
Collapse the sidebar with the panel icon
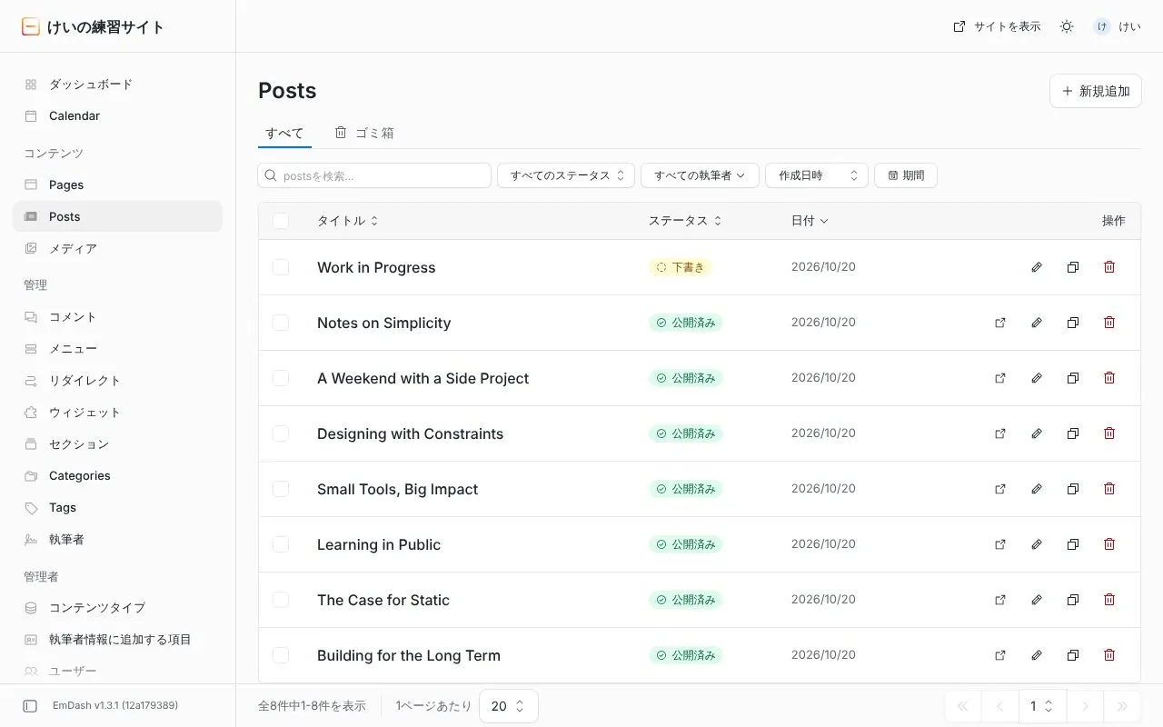(x=30, y=706)
